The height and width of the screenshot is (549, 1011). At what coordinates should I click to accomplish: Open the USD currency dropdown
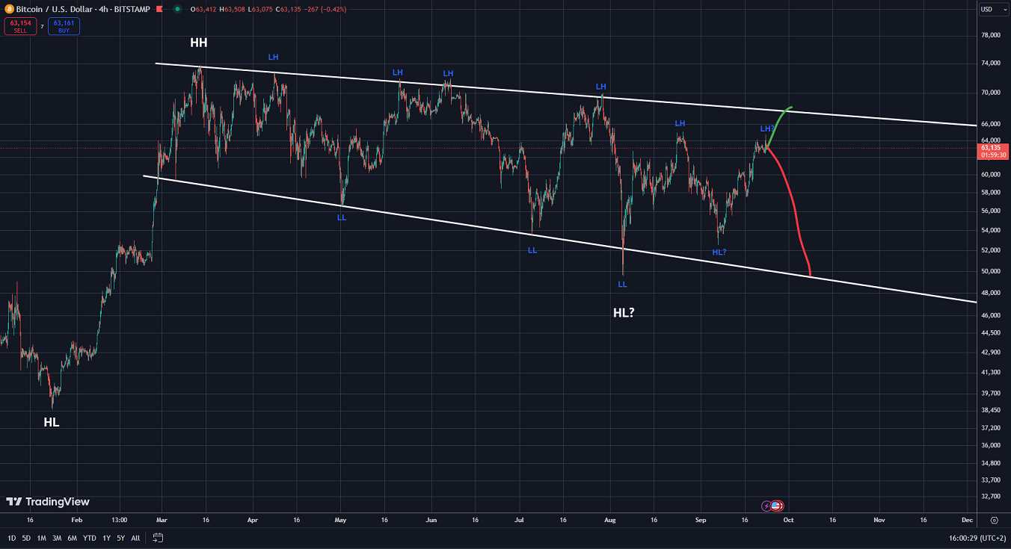tap(995, 9)
